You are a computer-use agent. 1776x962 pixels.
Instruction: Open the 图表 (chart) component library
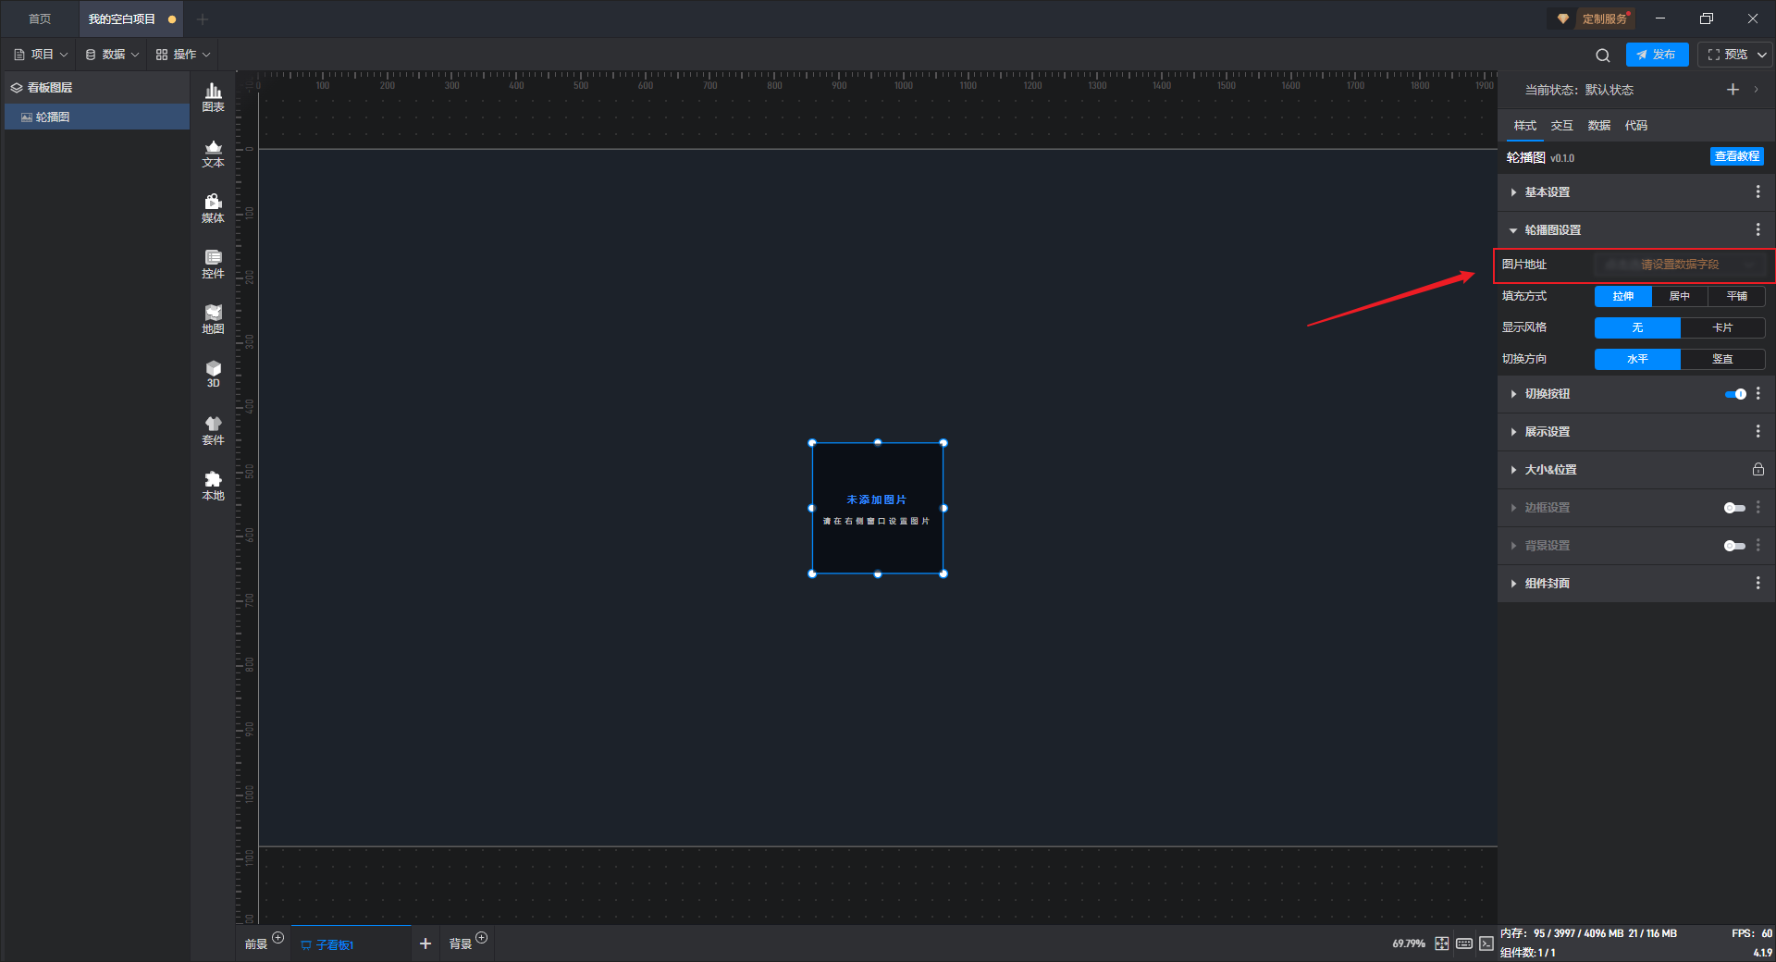coord(213,97)
